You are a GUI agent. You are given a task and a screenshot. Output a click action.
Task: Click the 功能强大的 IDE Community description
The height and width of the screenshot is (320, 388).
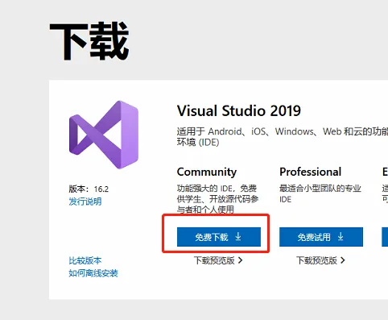[x=217, y=199]
